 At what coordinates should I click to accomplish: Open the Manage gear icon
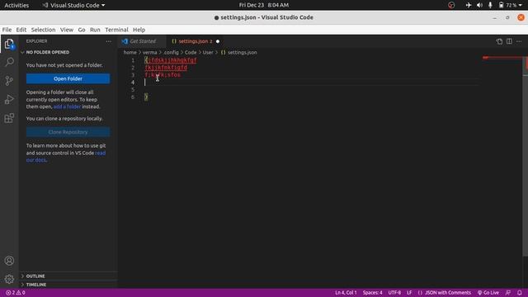pos(9,279)
